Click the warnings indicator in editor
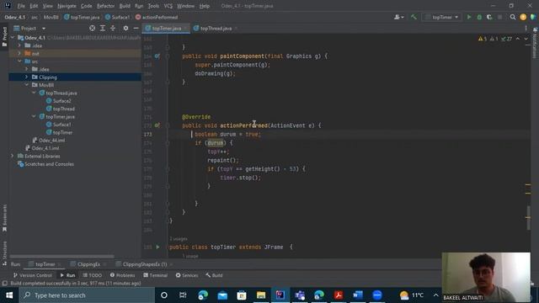539x303 pixels. (x=483, y=39)
